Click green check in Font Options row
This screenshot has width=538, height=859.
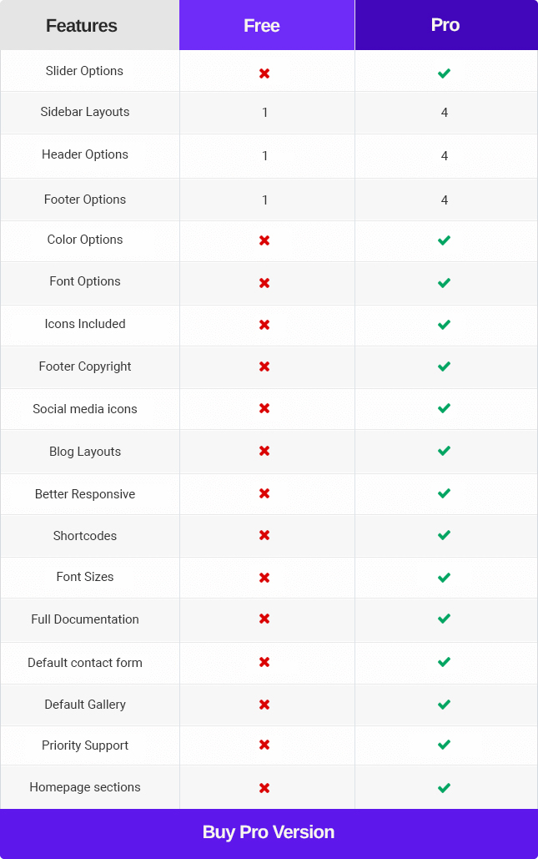click(444, 283)
